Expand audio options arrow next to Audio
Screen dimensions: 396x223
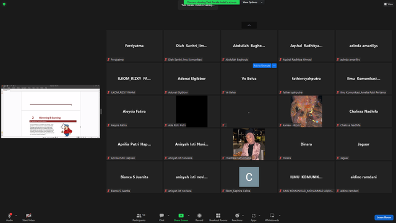coord(16,216)
